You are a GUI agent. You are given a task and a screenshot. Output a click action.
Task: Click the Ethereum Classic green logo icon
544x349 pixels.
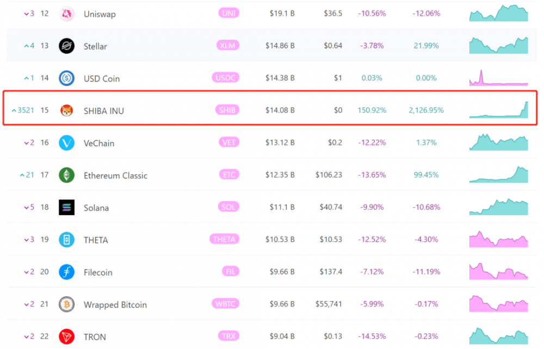(66, 175)
